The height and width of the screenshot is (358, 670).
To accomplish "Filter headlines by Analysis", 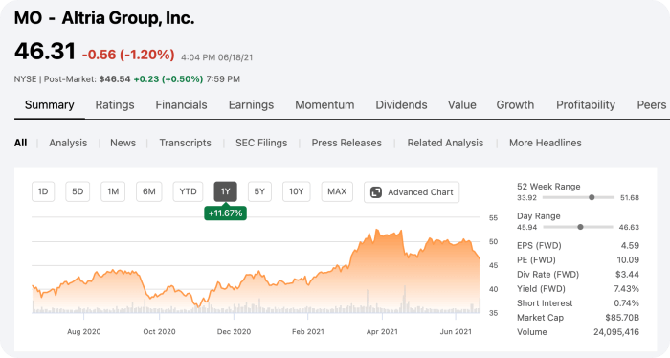I will (68, 143).
